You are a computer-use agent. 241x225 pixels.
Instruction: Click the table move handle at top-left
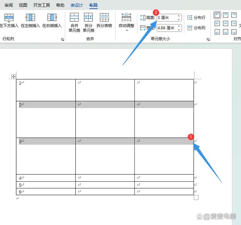click(14, 77)
